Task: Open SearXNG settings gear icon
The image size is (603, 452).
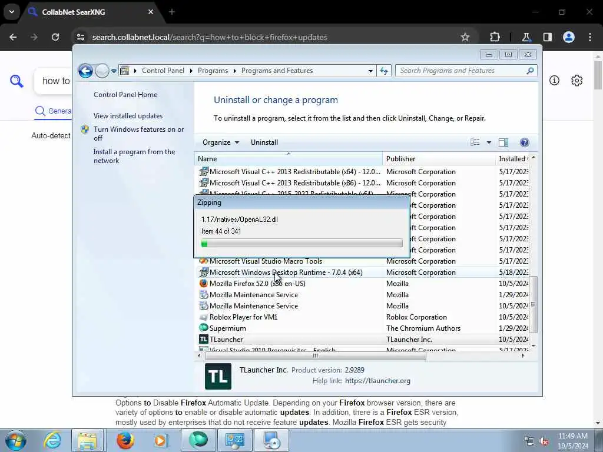Action: 577,81
